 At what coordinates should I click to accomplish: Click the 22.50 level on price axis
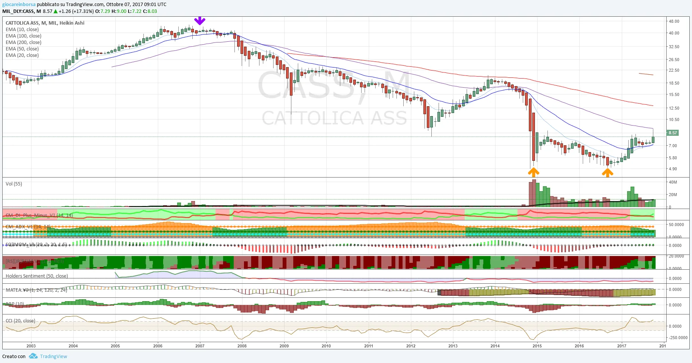tap(674, 70)
